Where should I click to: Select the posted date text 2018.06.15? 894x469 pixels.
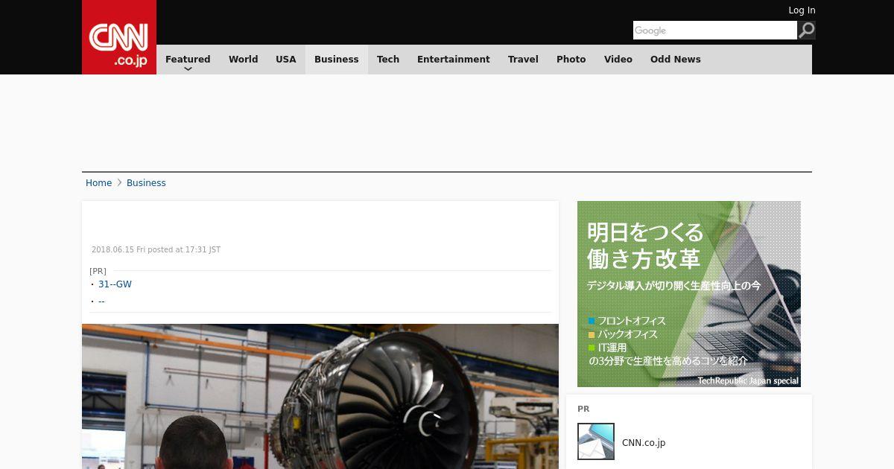pyautogui.click(x=112, y=250)
